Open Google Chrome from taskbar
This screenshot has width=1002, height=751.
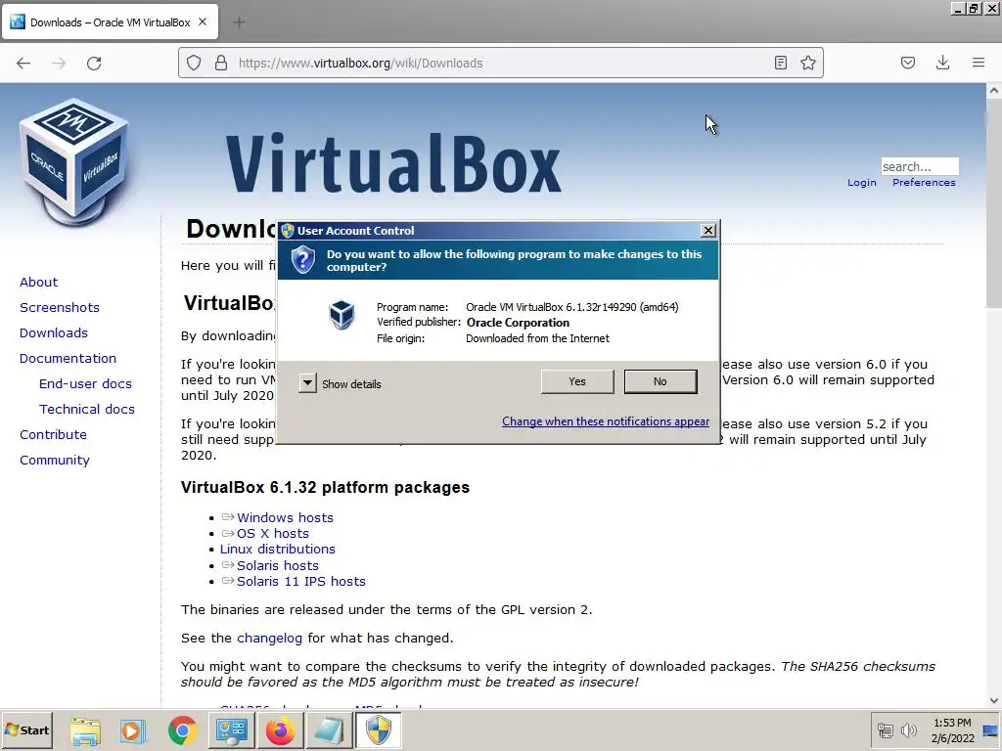click(x=182, y=730)
